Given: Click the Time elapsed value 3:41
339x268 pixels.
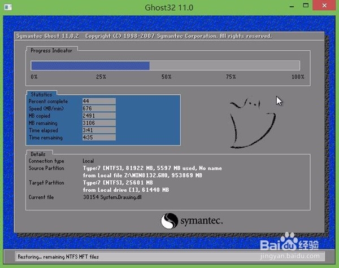Looking at the screenshot, I should coord(99,130).
